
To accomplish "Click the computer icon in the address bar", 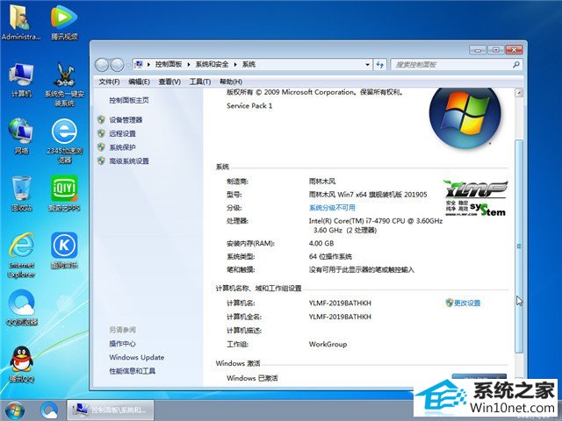I will click(x=139, y=64).
